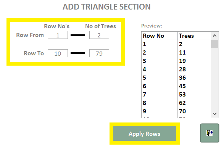Click the Row To trees count field
This screenshot has height=145, width=224.
(99, 53)
